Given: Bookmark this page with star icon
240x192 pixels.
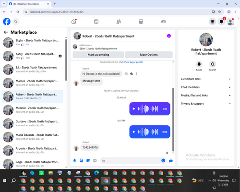Looking at the screenshot, I should pyautogui.click(x=220, y=12).
